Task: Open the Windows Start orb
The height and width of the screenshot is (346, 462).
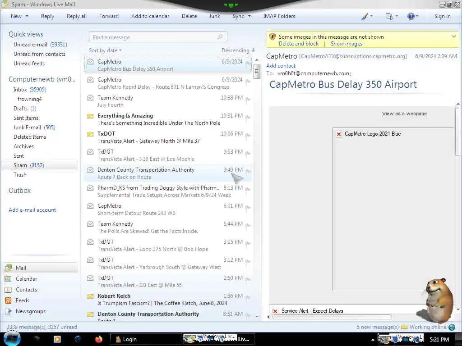Action: coord(11,339)
